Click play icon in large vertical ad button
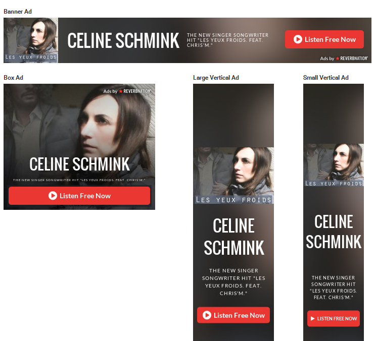The width and height of the screenshot is (375, 341). pos(207,315)
